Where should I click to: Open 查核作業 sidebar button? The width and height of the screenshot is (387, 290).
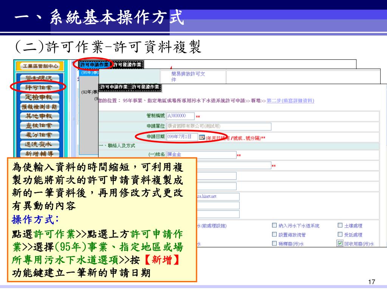(39, 125)
